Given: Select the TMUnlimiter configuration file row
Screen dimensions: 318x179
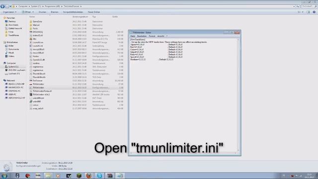Looking at the screenshot, I should 76,88.
